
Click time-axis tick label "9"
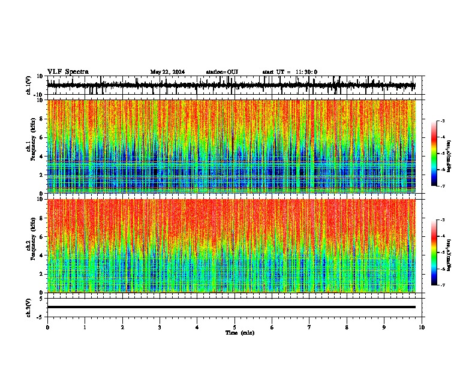tap(384, 327)
